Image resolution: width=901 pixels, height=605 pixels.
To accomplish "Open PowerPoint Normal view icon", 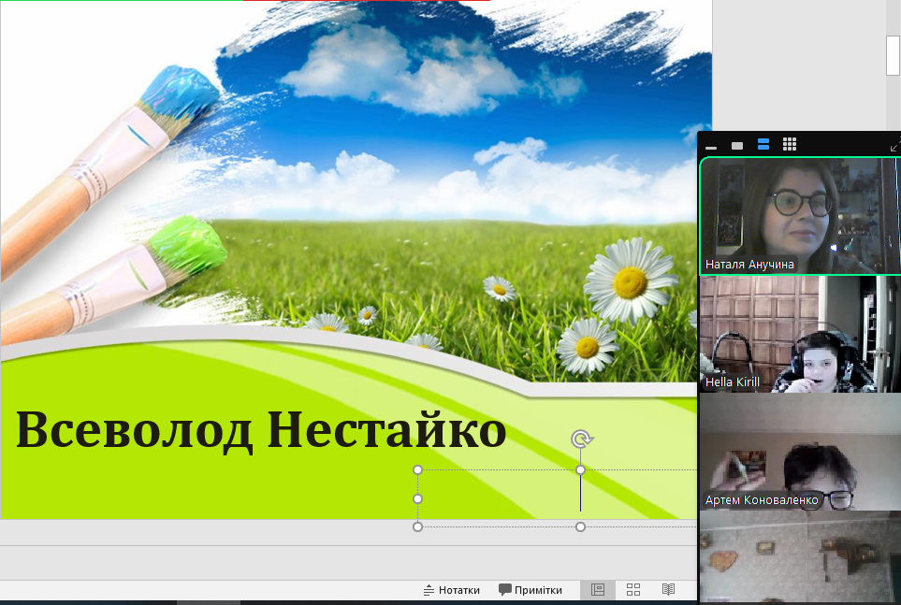I will (x=598, y=589).
